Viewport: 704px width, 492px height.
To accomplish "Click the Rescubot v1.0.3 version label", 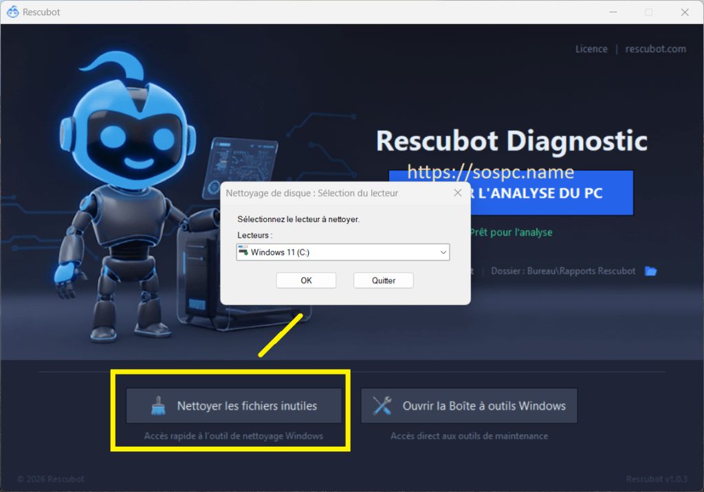I will pyautogui.click(x=657, y=479).
